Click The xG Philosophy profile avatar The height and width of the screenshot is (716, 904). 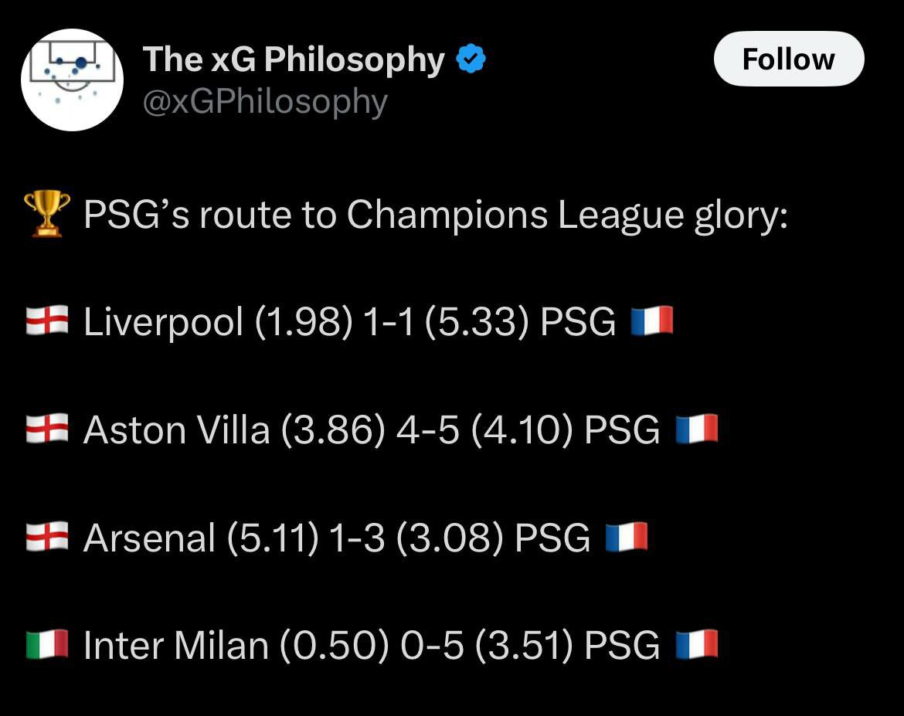coord(72,80)
